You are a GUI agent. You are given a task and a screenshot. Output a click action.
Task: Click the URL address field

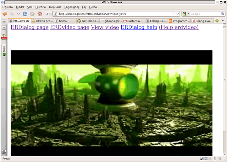point(114,14)
